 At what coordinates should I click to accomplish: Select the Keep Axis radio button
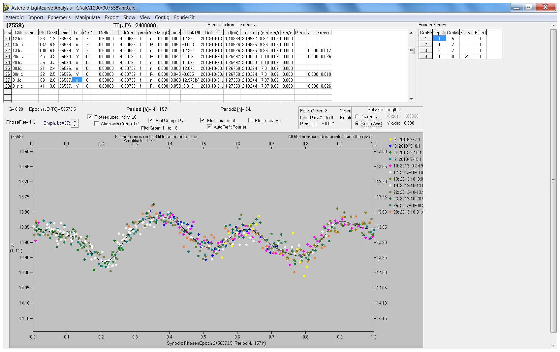point(357,124)
